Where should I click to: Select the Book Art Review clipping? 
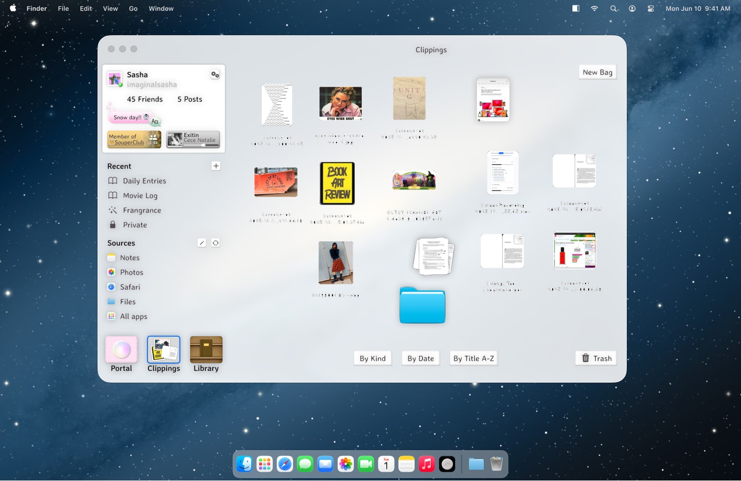[338, 183]
